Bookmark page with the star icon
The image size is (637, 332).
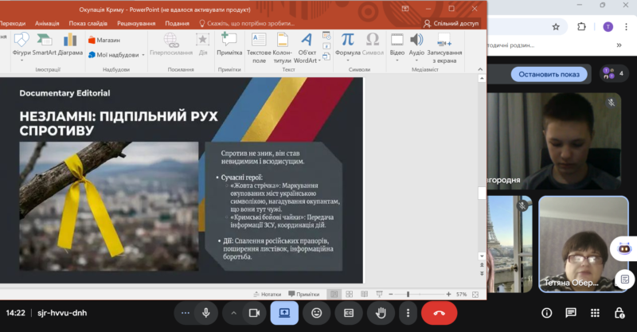click(x=555, y=26)
